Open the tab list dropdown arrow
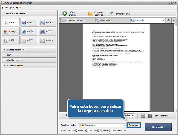 pyautogui.click(x=174, y=21)
